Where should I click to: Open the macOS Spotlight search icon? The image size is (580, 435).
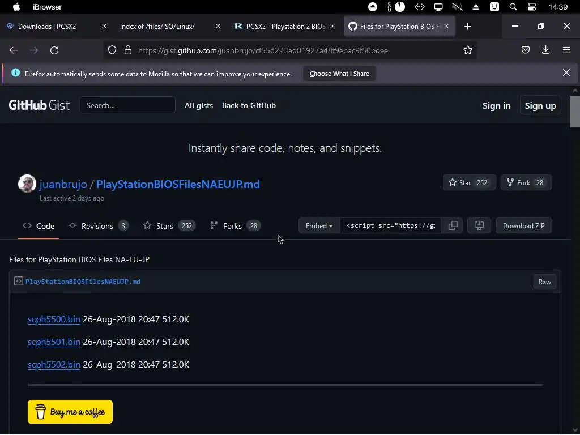[513, 7]
